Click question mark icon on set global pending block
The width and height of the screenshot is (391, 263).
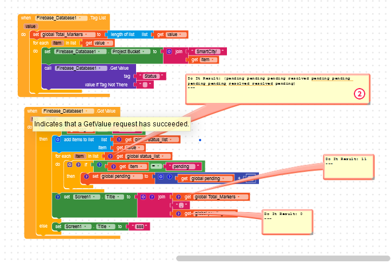coord(87,177)
